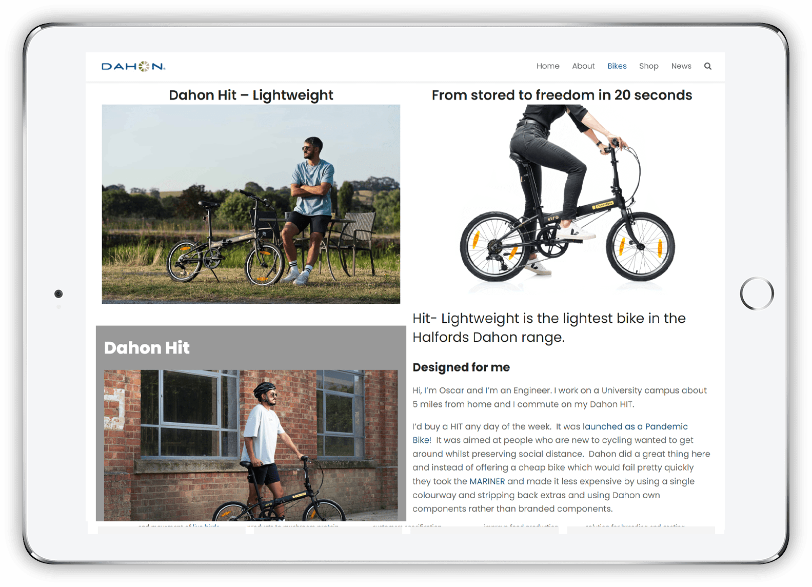Open photo of cyclist by brick wall
The width and height of the screenshot is (812, 587).
click(251, 445)
